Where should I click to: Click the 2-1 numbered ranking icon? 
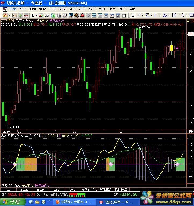click(53, 16)
